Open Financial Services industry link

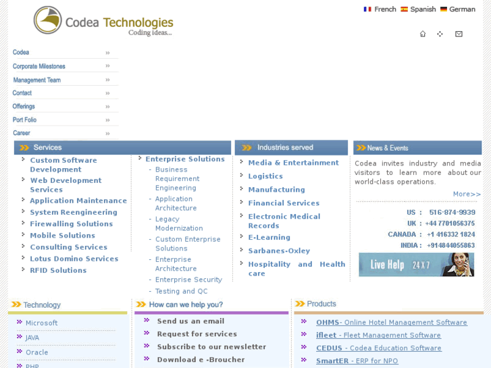(284, 203)
